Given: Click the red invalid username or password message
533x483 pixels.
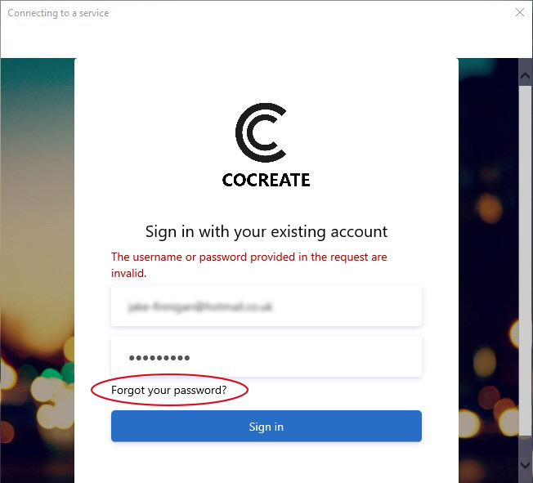Looking at the screenshot, I should tap(249, 265).
